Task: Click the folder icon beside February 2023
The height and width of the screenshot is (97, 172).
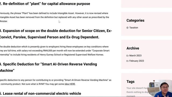Action: coord(127,61)
